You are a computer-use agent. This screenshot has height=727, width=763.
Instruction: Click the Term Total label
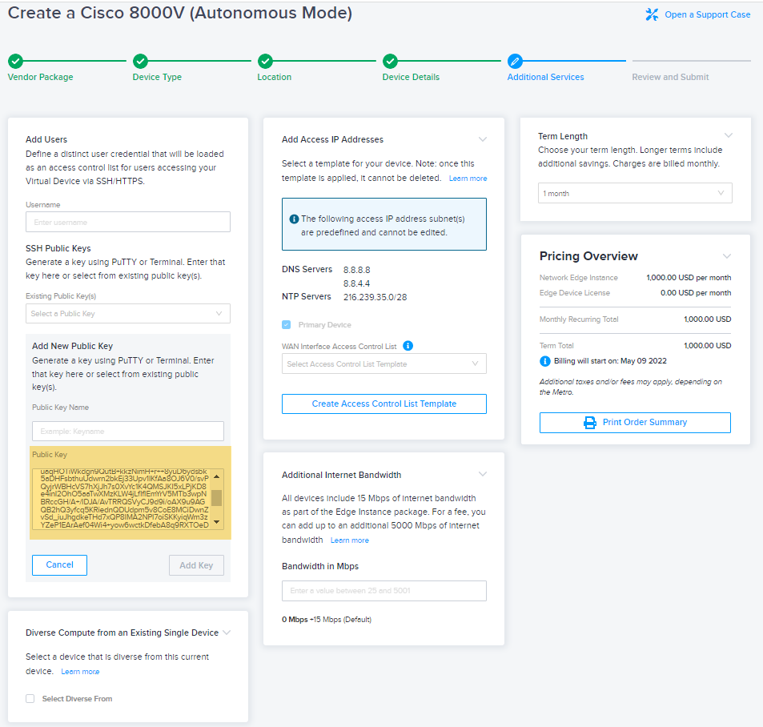coord(556,346)
